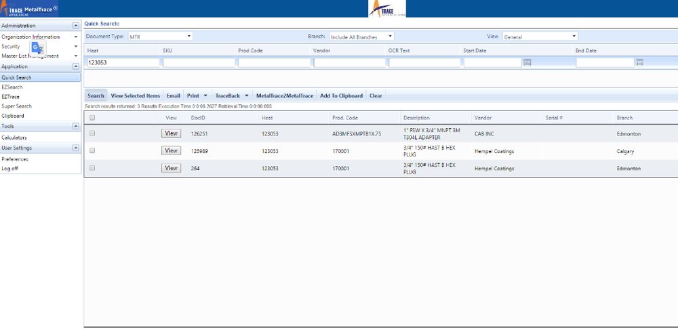
Task: Open Super Search in sidebar
Action: pyautogui.click(x=16, y=106)
